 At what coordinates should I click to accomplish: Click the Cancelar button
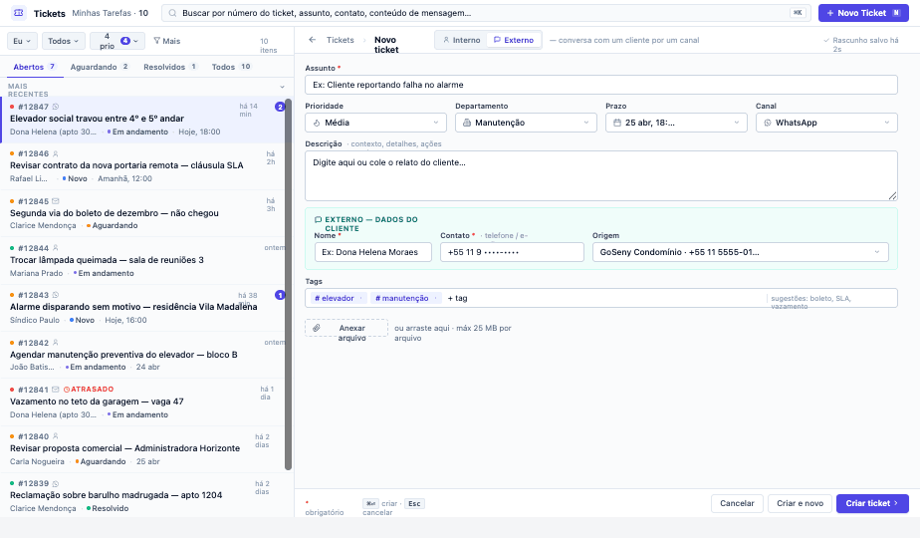tap(737, 503)
